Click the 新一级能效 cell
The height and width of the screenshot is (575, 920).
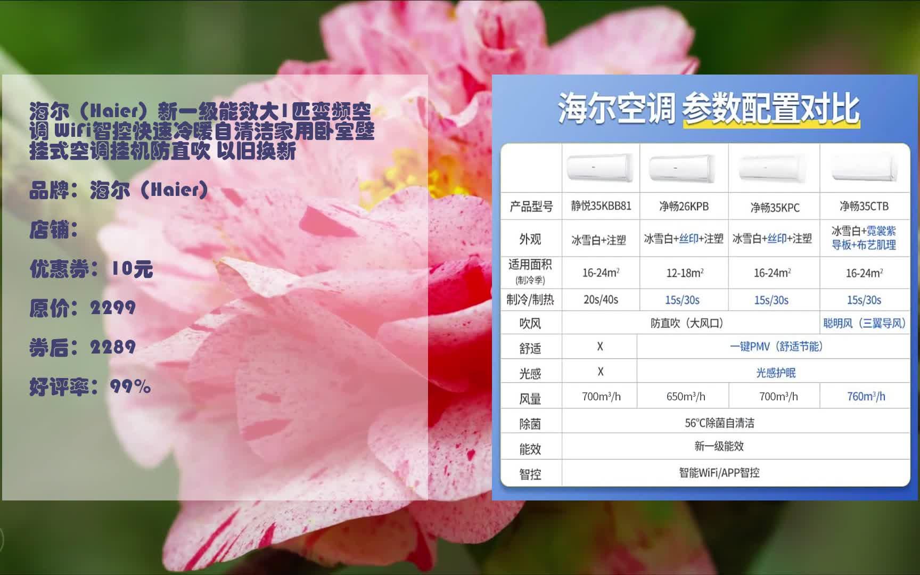719,446
